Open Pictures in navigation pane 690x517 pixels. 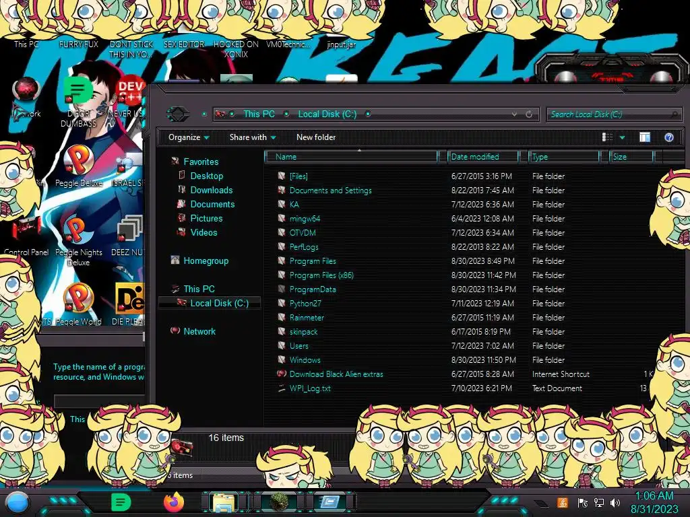(206, 218)
